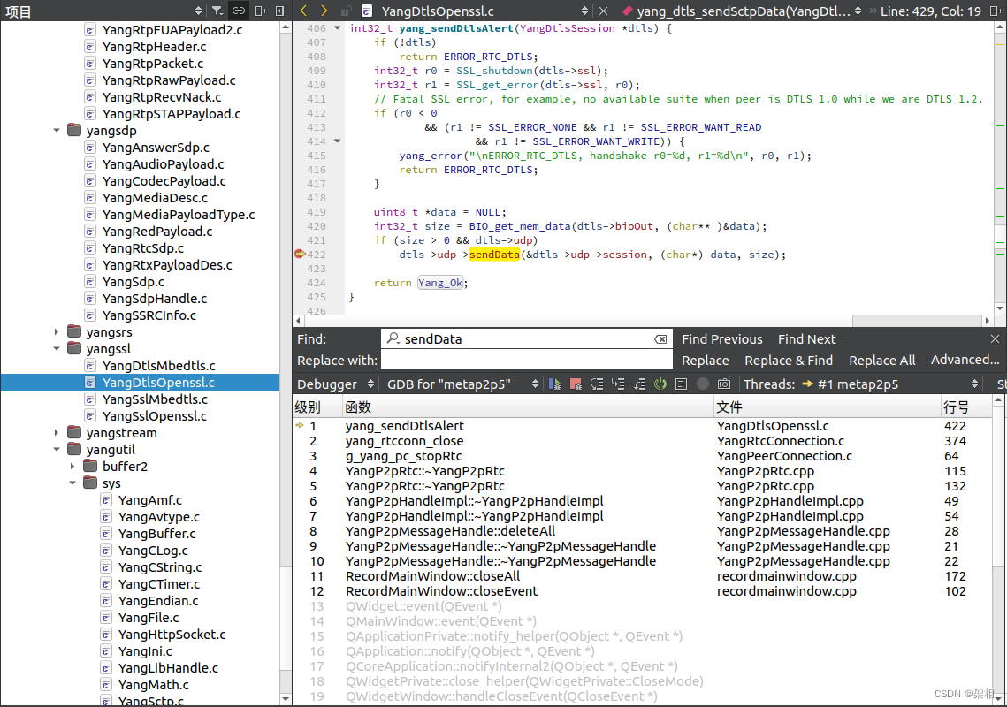Viewport: 1007px width, 707px height.
Task: Collapse the yangssl folder in Projects tree
Action: coord(57,348)
